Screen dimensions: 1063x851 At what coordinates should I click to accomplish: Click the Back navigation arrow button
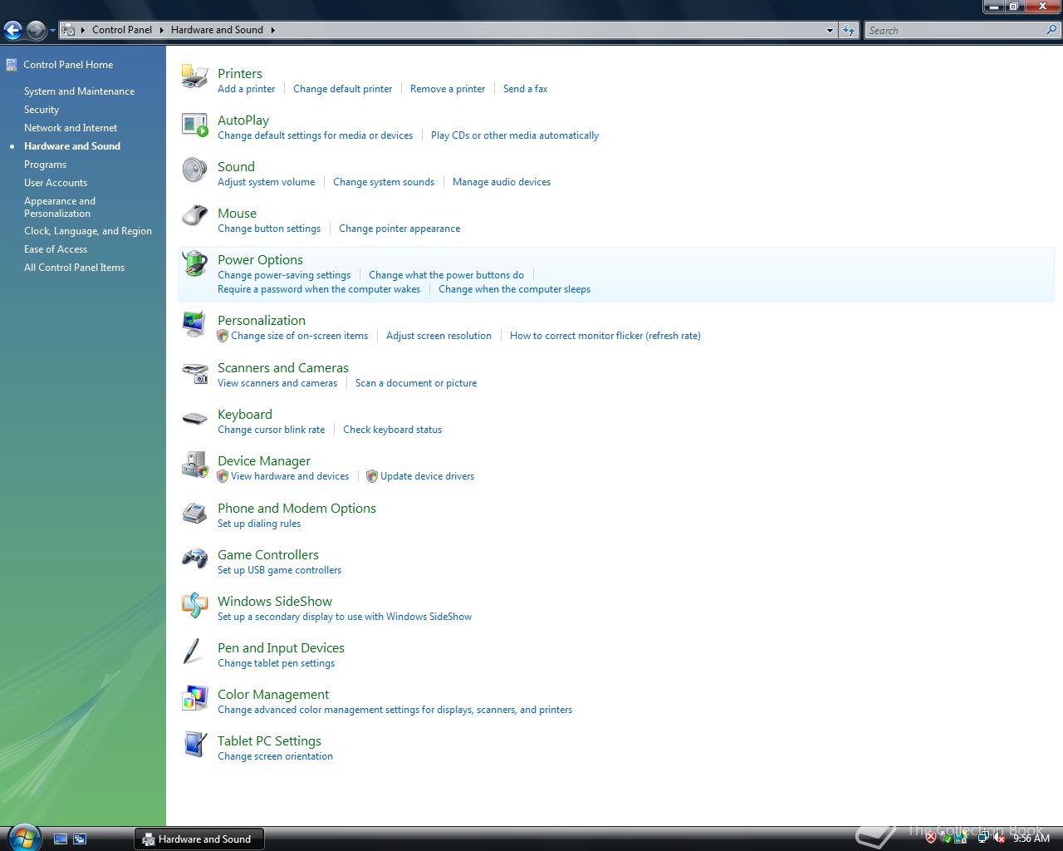pos(12,31)
